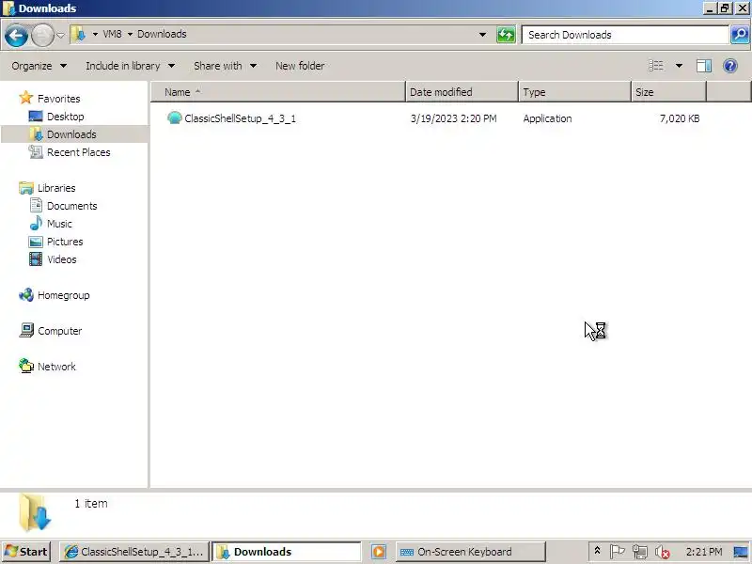752x564 pixels.
Task: Open the Music library
Action: point(59,224)
